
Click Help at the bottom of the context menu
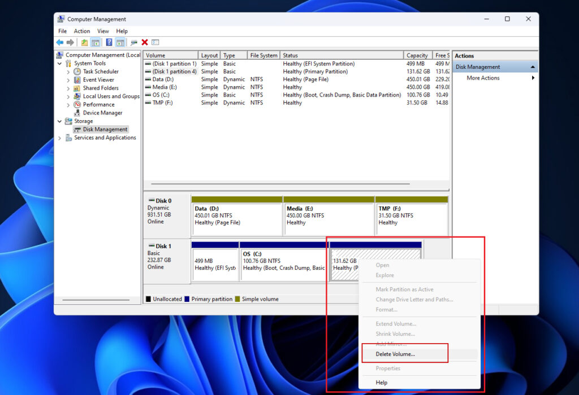coord(382,382)
